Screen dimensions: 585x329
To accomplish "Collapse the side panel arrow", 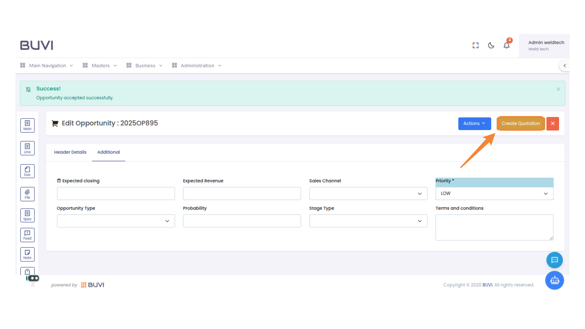I will [x=565, y=65].
